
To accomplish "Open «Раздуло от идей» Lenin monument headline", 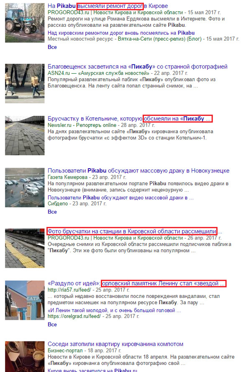I will coord(137,283).
